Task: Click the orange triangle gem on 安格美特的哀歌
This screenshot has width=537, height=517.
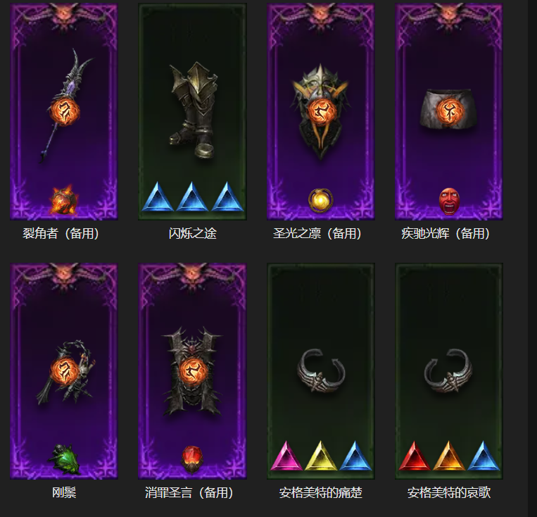Action: 448,456
